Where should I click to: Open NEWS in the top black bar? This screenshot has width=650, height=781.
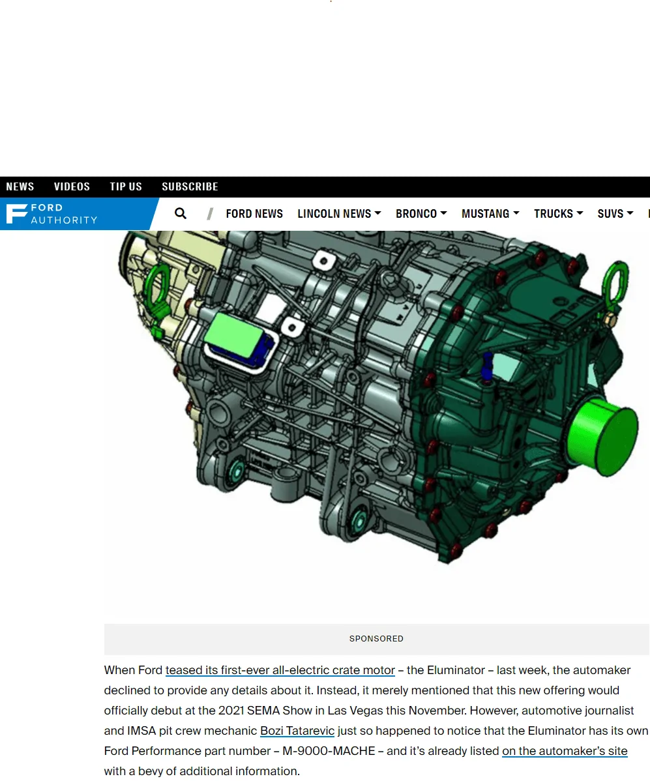[20, 187]
